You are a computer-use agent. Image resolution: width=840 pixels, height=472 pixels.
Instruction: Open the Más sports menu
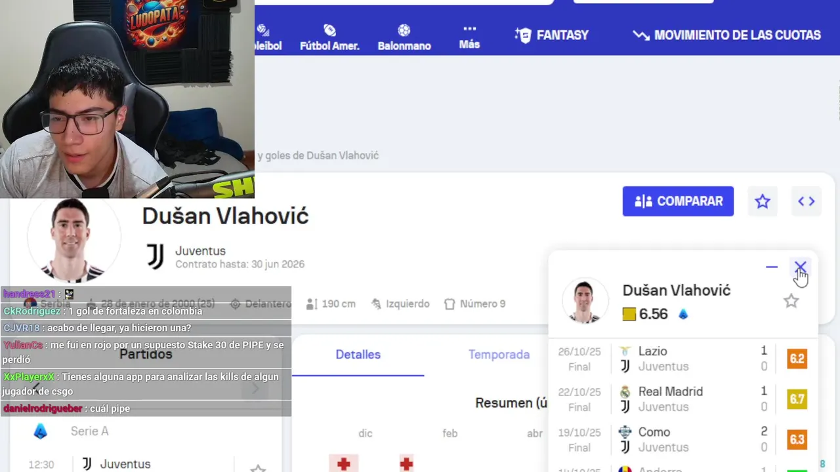click(469, 38)
